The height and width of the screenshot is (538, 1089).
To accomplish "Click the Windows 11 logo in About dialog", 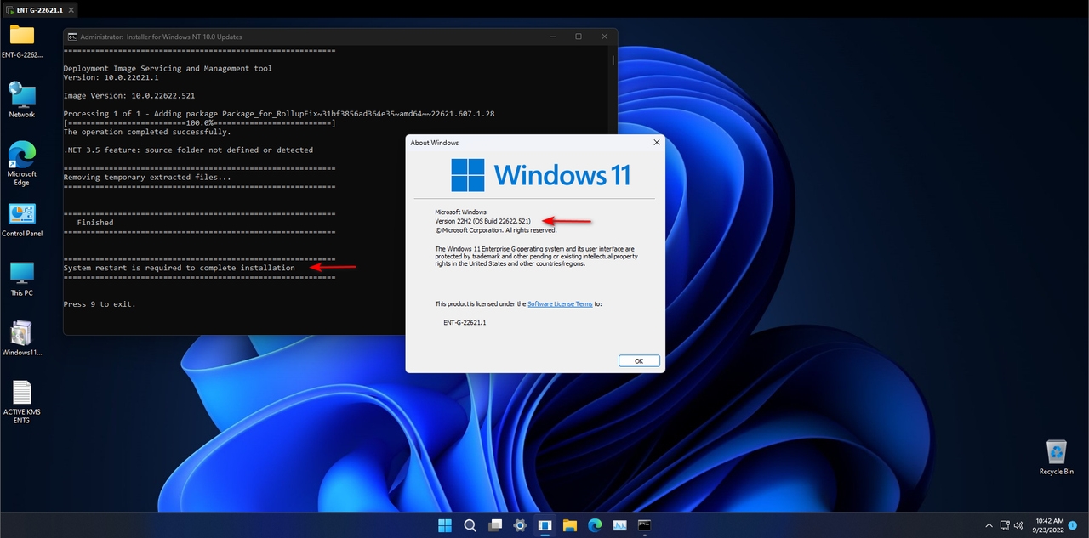I will coord(541,174).
